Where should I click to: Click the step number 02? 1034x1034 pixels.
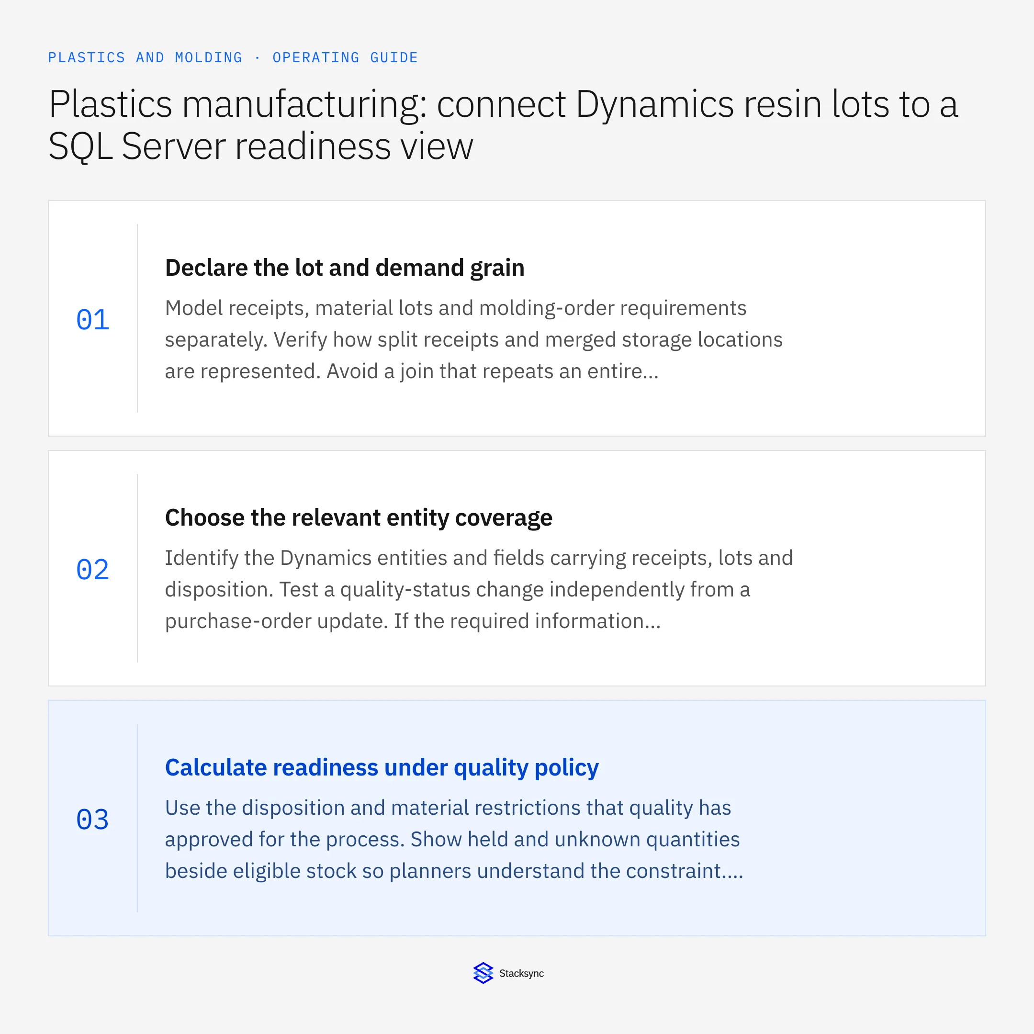(92, 570)
